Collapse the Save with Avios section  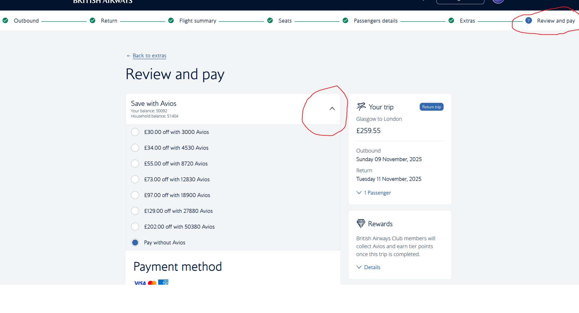pyautogui.click(x=332, y=109)
